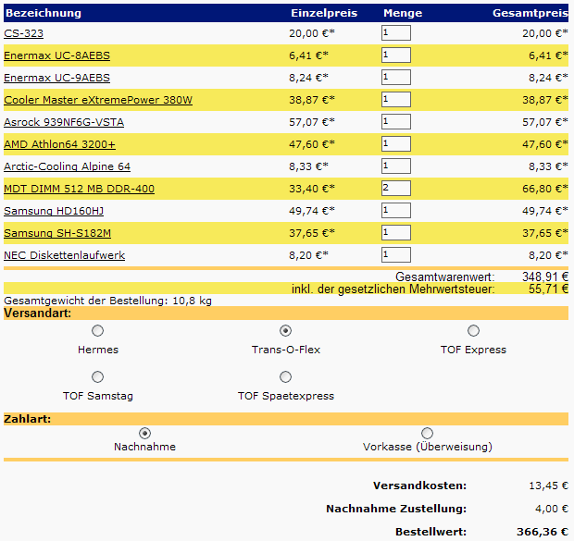Click the CS-323 quantity field

pyautogui.click(x=396, y=33)
